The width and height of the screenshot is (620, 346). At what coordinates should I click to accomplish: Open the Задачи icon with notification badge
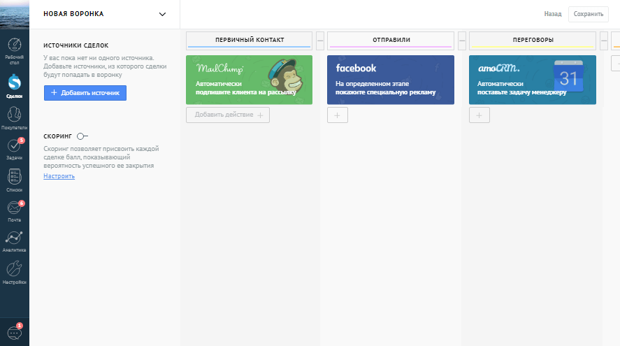tap(14, 149)
